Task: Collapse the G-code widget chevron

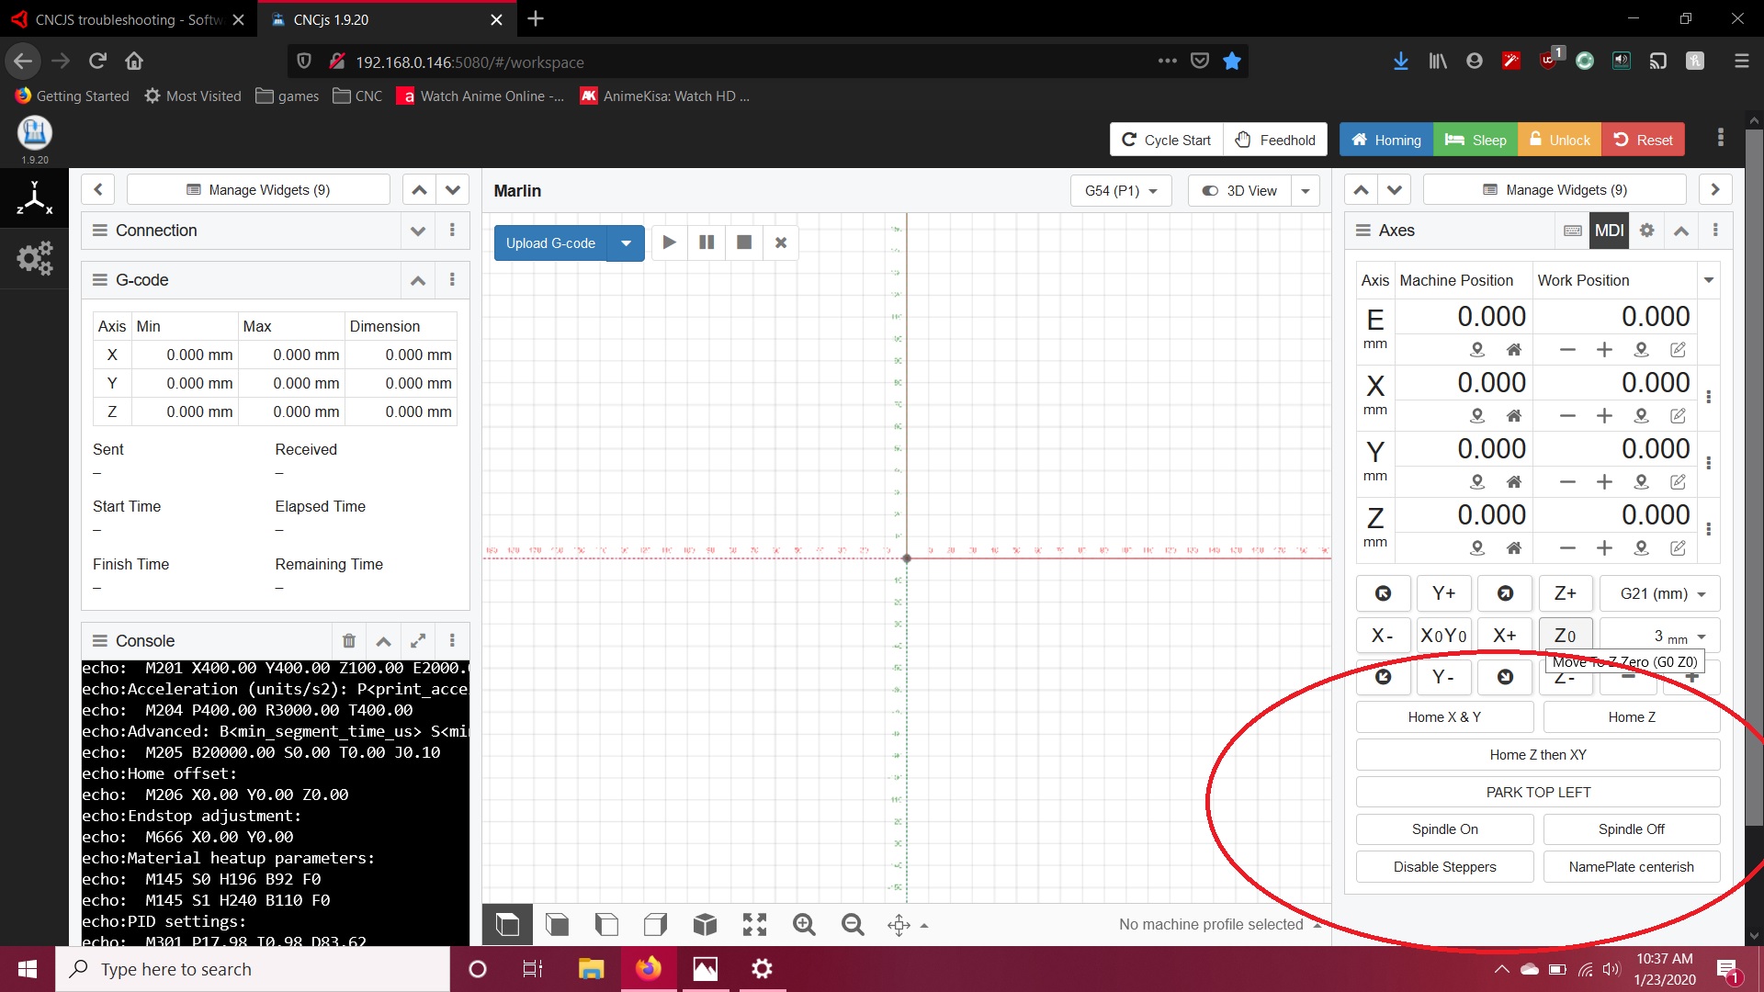Action: pos(418,280)
